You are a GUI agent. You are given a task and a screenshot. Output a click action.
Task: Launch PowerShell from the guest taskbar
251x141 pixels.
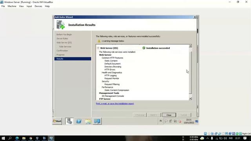[79, 121]
